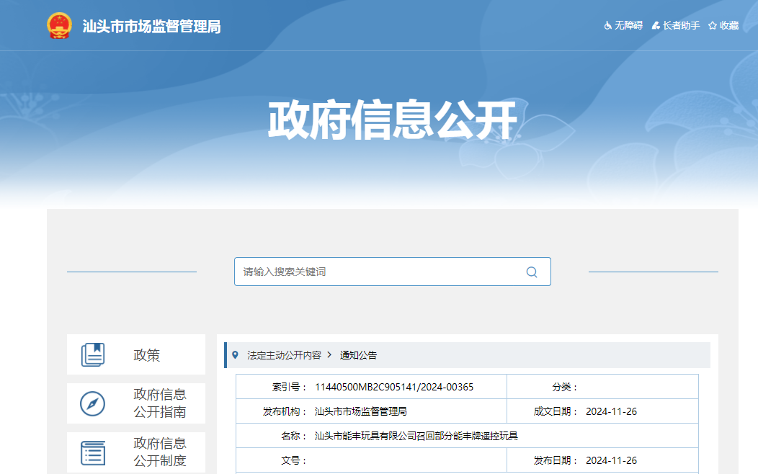
Task: Click the 收藏 star icon
Action: 712,26
